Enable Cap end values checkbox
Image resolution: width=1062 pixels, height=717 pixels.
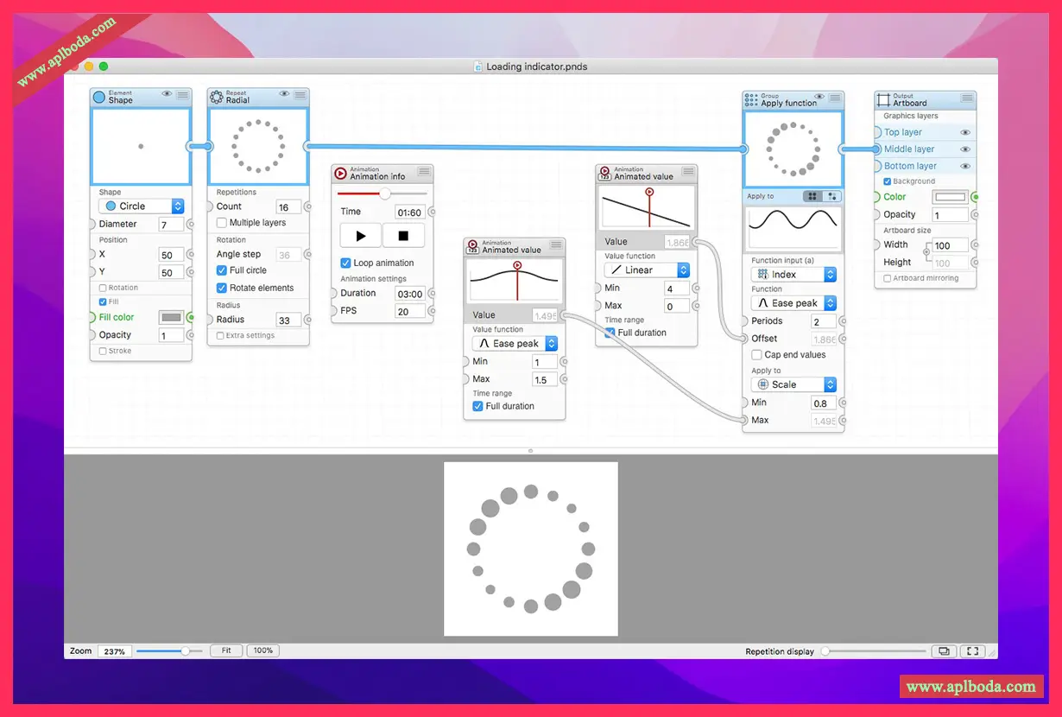(x=756, y=354)
